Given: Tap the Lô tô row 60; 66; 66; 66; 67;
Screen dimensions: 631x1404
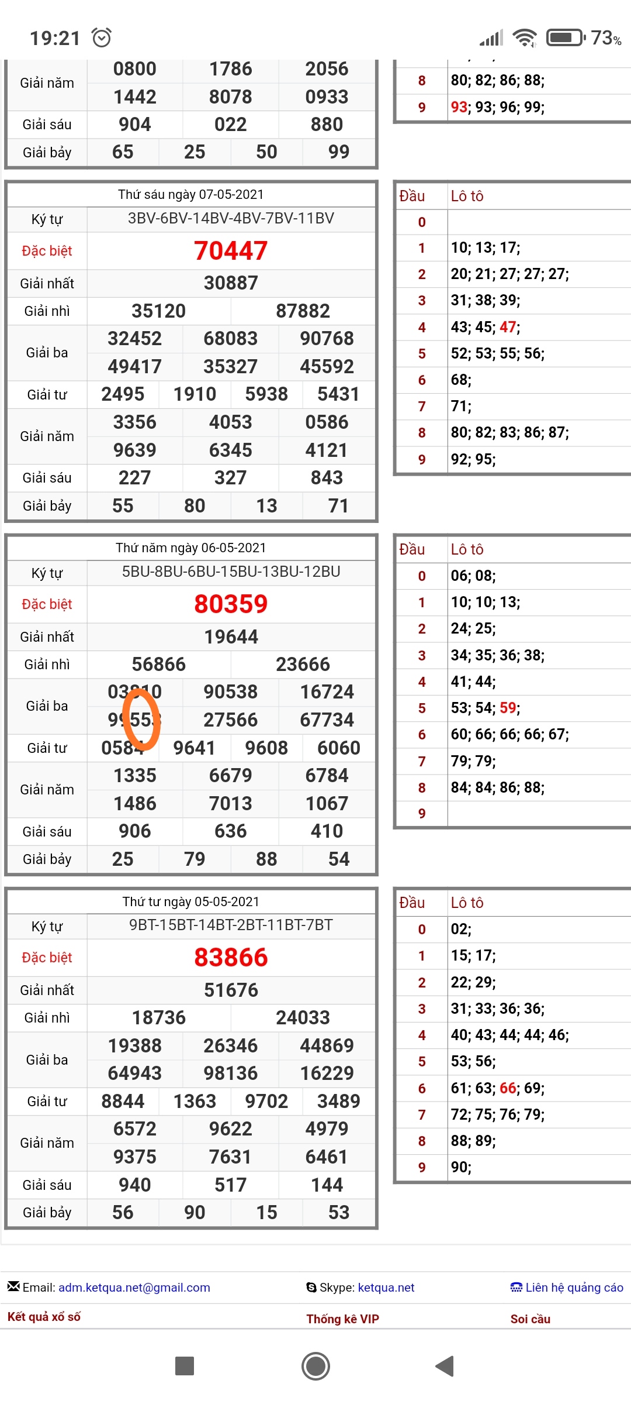Looking at the screenshot, I should click(509, 734).
